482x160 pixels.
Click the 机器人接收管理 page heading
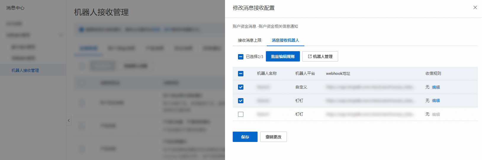pos(101,12)
